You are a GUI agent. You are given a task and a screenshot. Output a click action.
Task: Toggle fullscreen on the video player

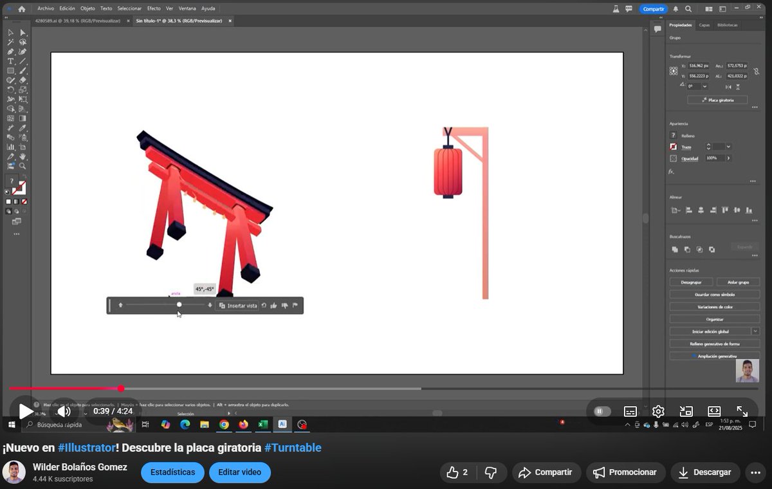[742, 411]
